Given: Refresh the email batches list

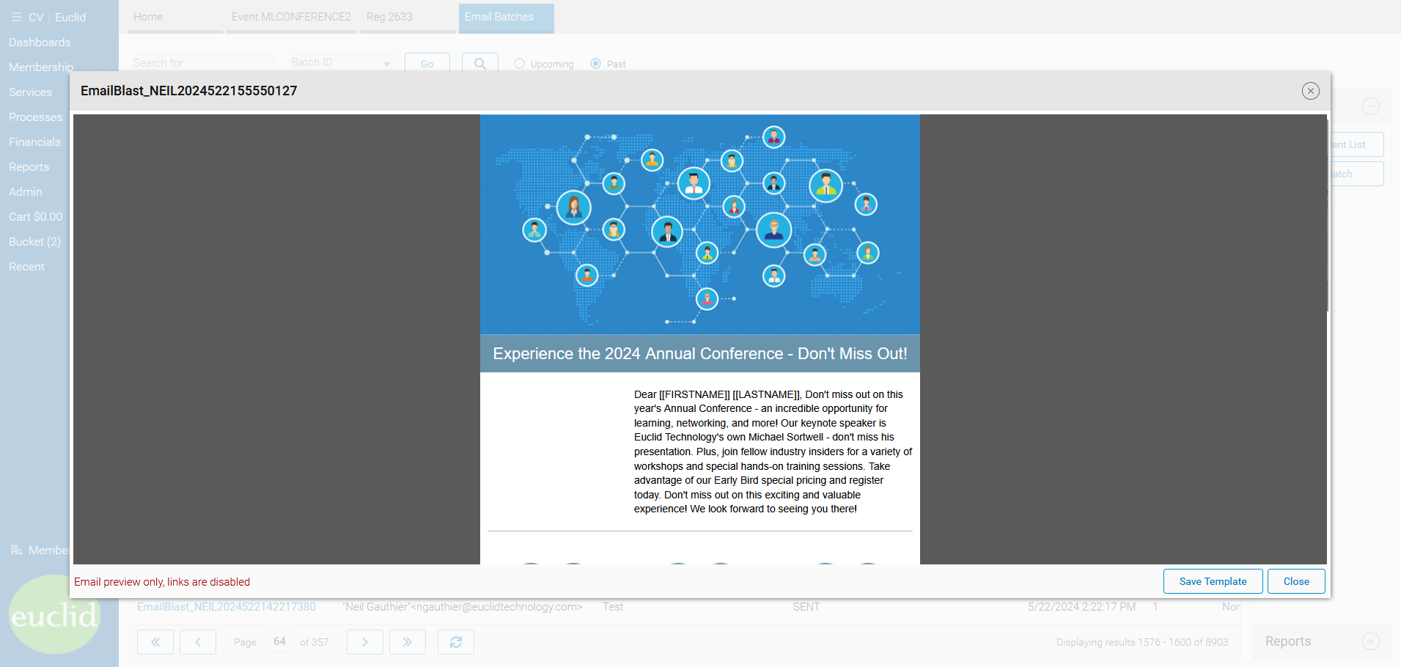Looking at the screenshot, I should coord(456,642).
